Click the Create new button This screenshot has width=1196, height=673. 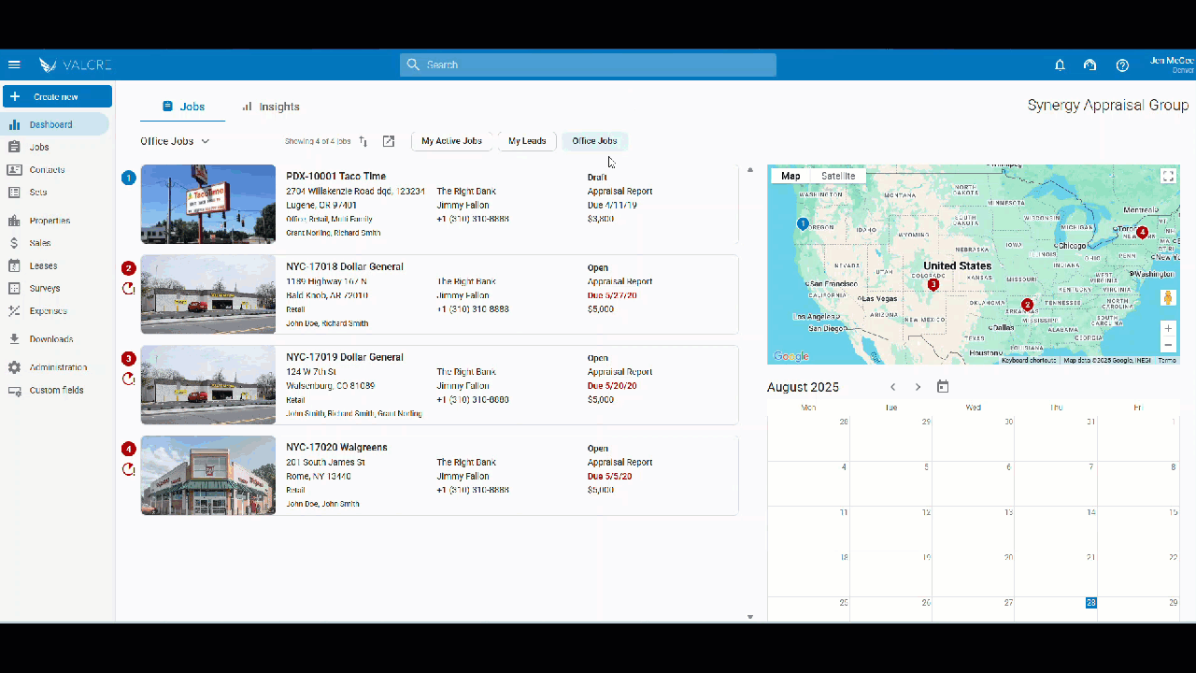pyautogui.click(x=57, y=96)
